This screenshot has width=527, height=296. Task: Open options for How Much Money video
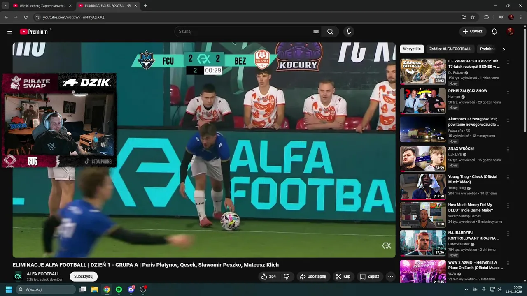pyautogui.click(x=508, y=206)
